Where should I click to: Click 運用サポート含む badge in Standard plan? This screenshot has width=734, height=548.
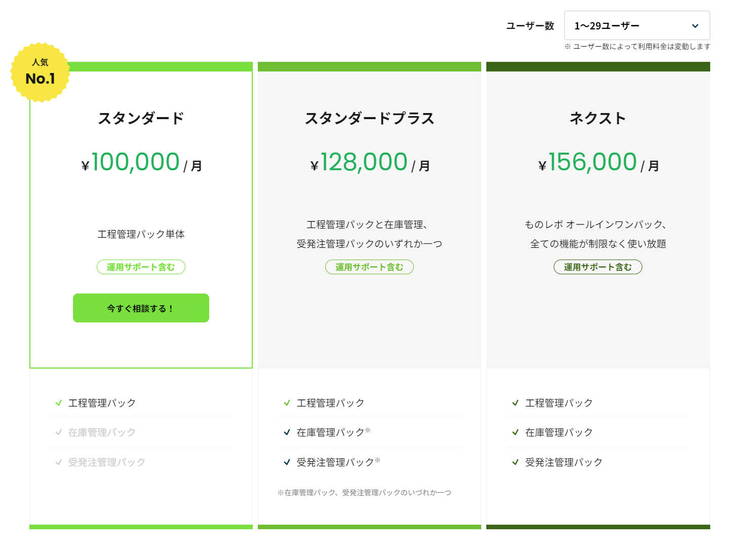pyautogui.click(x=141, y=267)
